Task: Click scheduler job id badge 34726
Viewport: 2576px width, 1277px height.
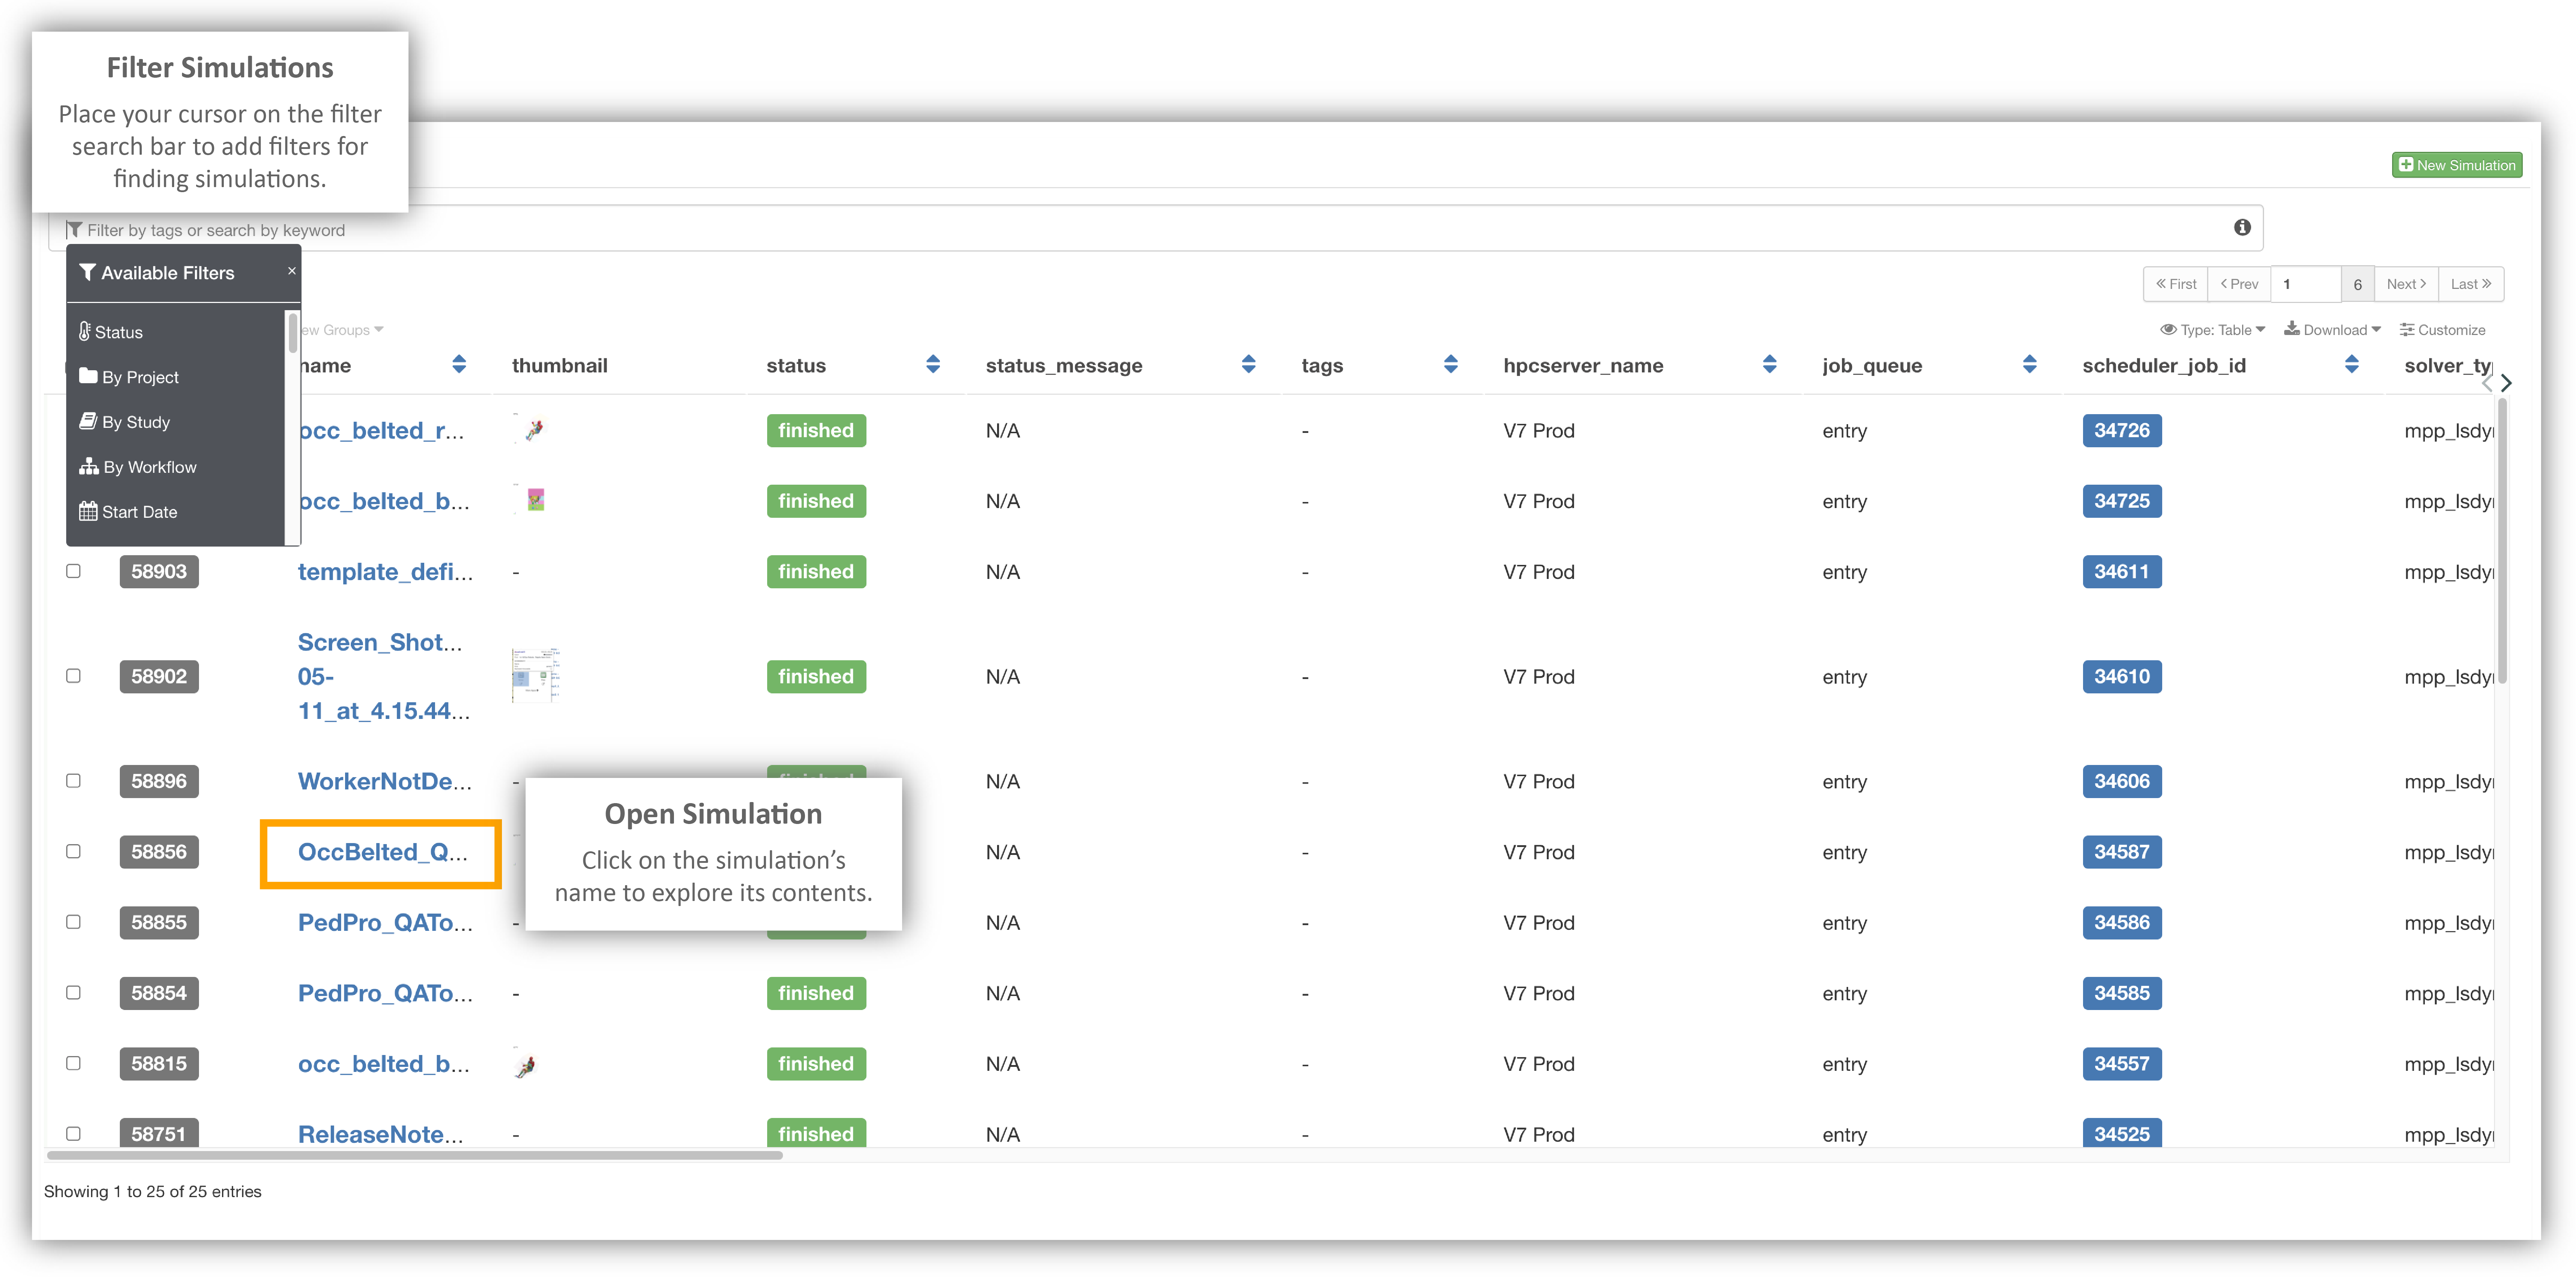Action: click(2121, 431)
